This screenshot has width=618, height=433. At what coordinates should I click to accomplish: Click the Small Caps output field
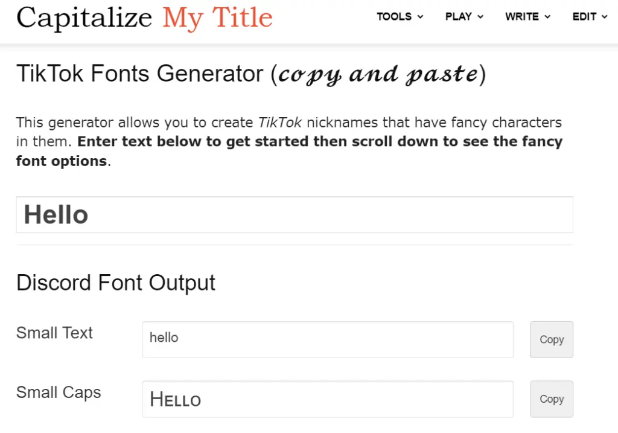(328, 399)
